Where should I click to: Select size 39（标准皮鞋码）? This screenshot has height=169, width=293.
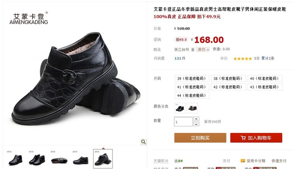[x=192, y=78]
